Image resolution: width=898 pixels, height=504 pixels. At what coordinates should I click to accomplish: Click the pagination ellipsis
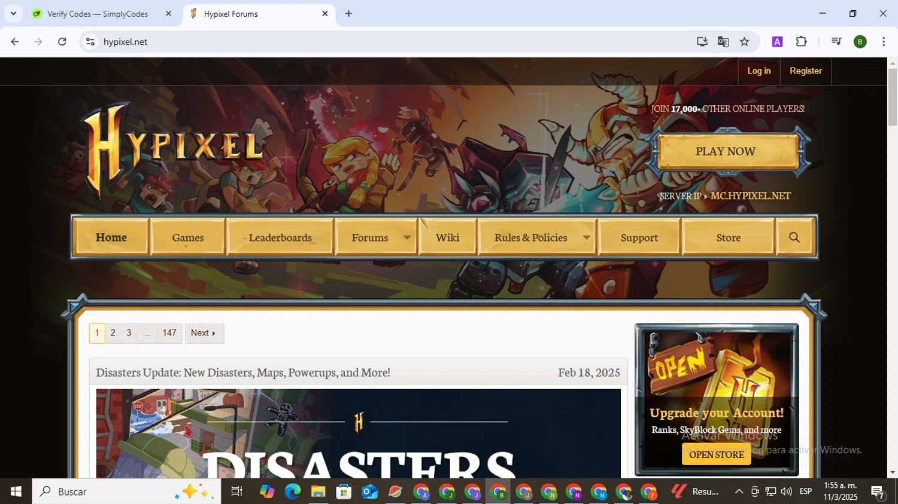147,333
